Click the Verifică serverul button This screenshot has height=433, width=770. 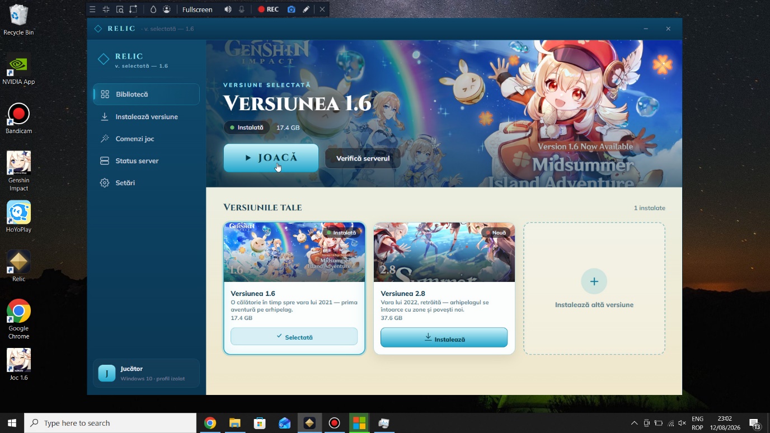(x=363, y=158)
